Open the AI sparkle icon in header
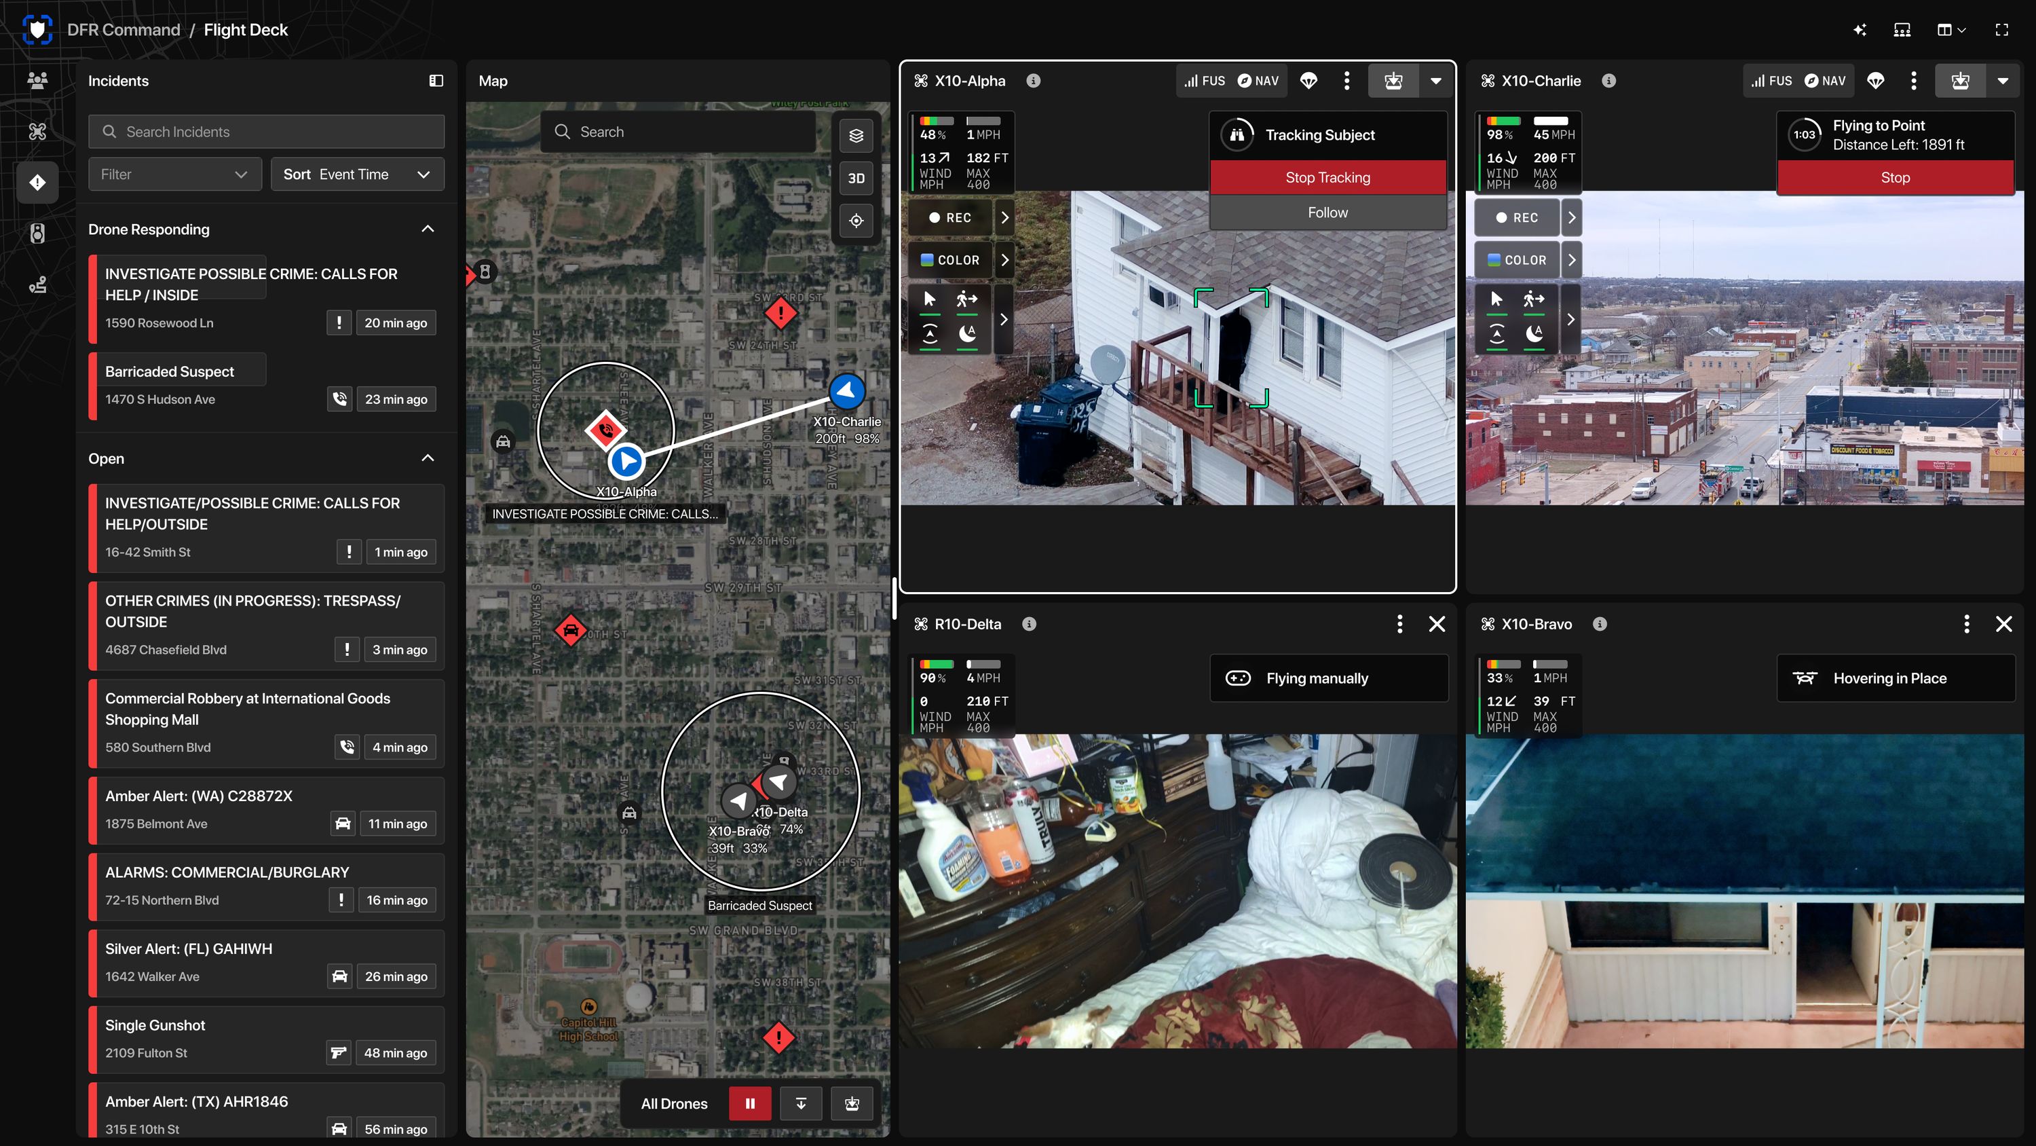This screenshot has height=1146, width=2036. click(1860, 30)
